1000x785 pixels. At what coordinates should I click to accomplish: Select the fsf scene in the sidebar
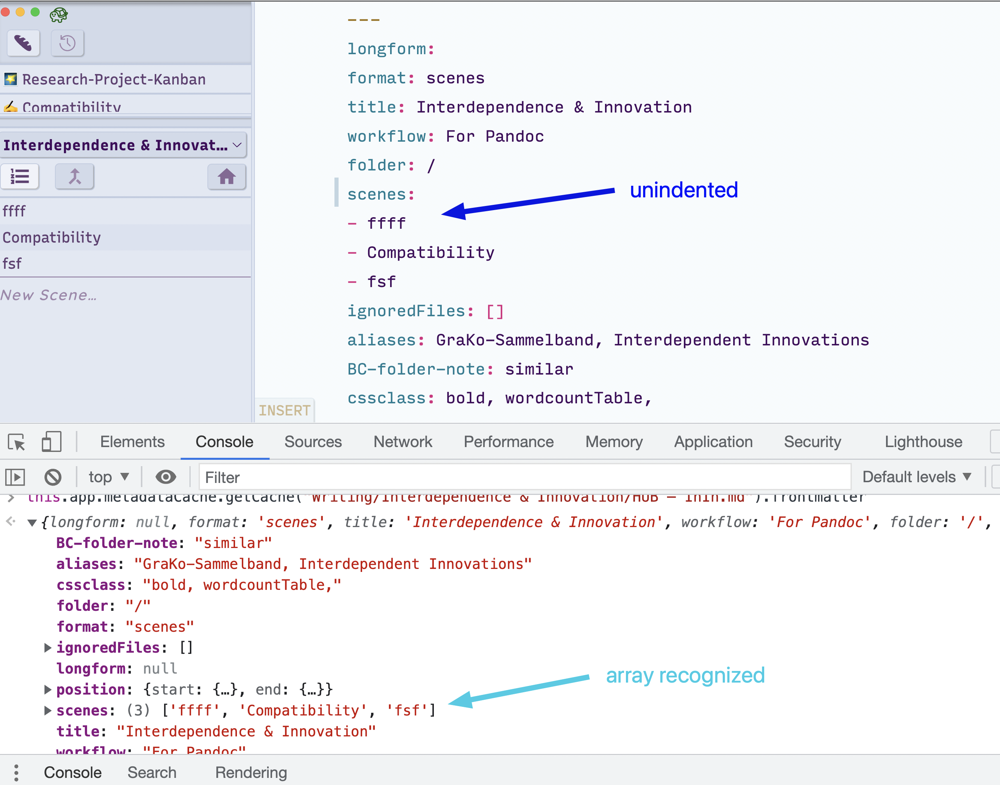12,264
